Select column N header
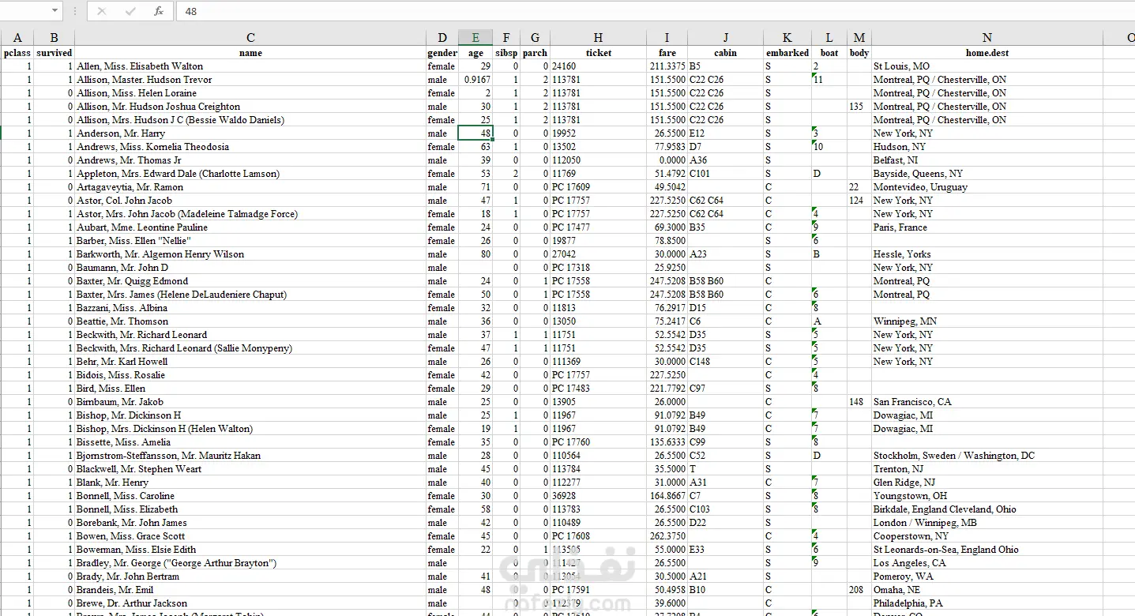Viewport: 1135px width, 616px height. 987,37
